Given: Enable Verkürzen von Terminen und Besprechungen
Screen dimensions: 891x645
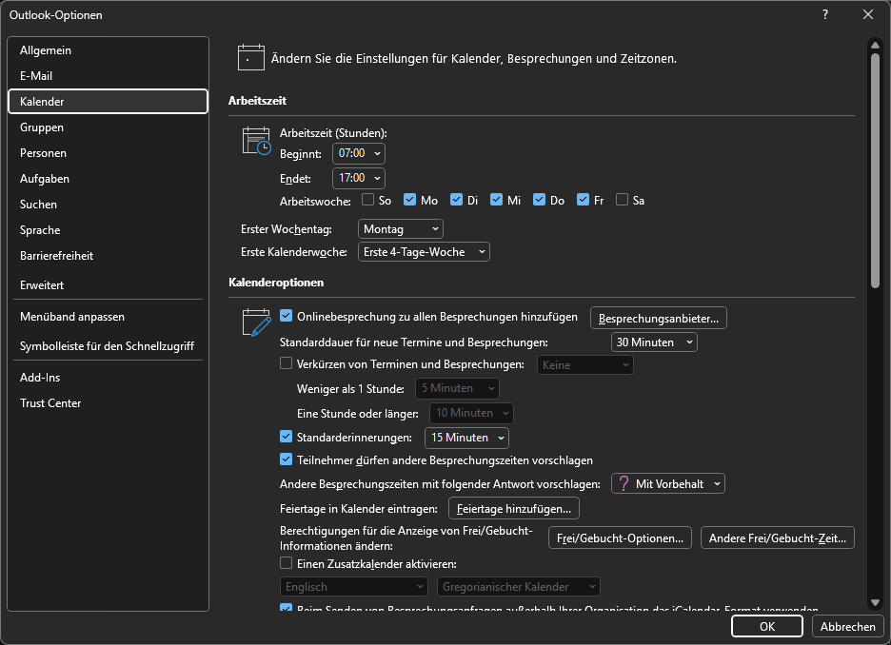Looking at the screenshot, I should click(x=287, y=363).
